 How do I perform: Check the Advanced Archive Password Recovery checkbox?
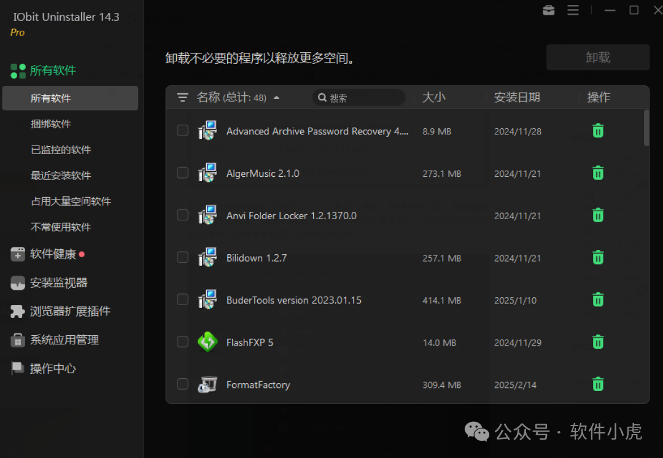pos(183,130)
